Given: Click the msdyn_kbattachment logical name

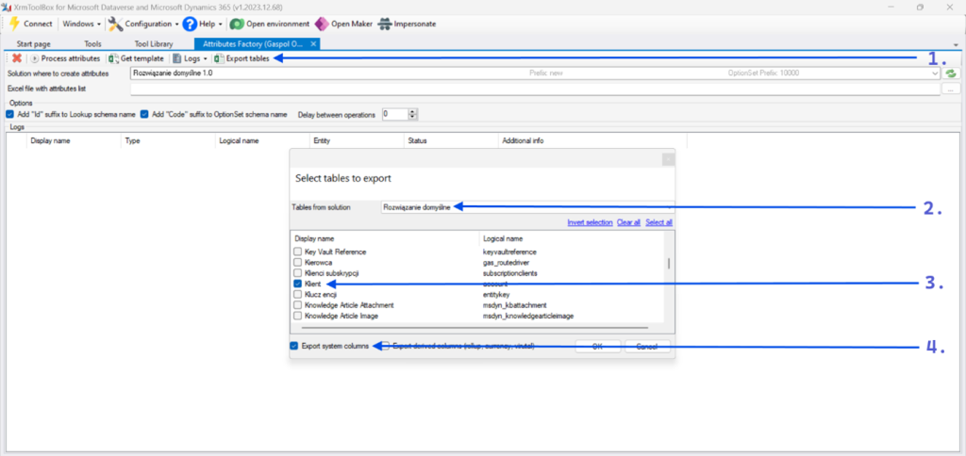Looking at the screenshot, I should point(515,305).
